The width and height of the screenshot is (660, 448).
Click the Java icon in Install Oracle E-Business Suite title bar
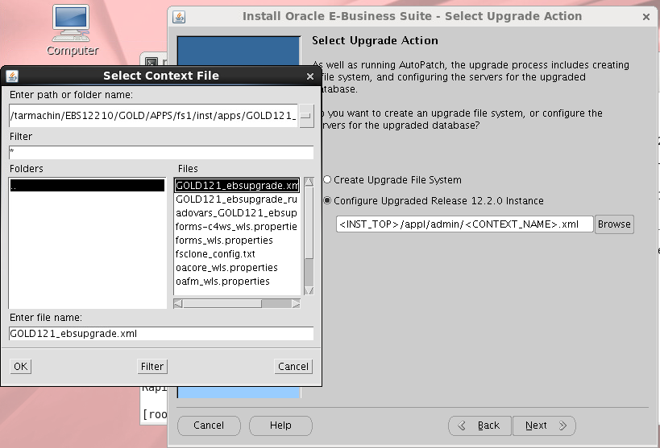pos(179,17)
